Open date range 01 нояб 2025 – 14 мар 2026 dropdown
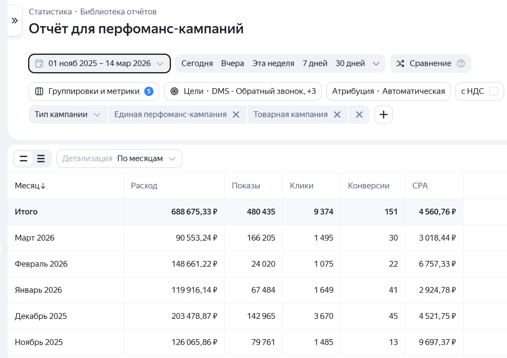This screenshot has width=507, height=358. click(100, 63)
